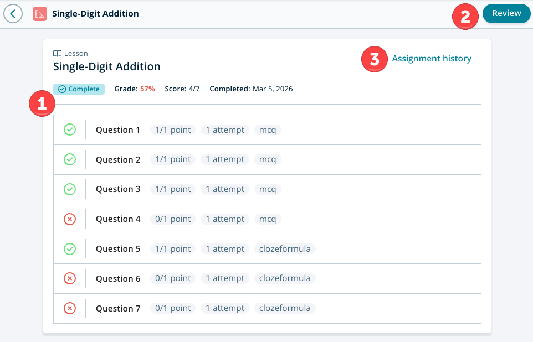Click the green checkmark icon for Question 2
The image size is (533, 342).
pos(70,160)
